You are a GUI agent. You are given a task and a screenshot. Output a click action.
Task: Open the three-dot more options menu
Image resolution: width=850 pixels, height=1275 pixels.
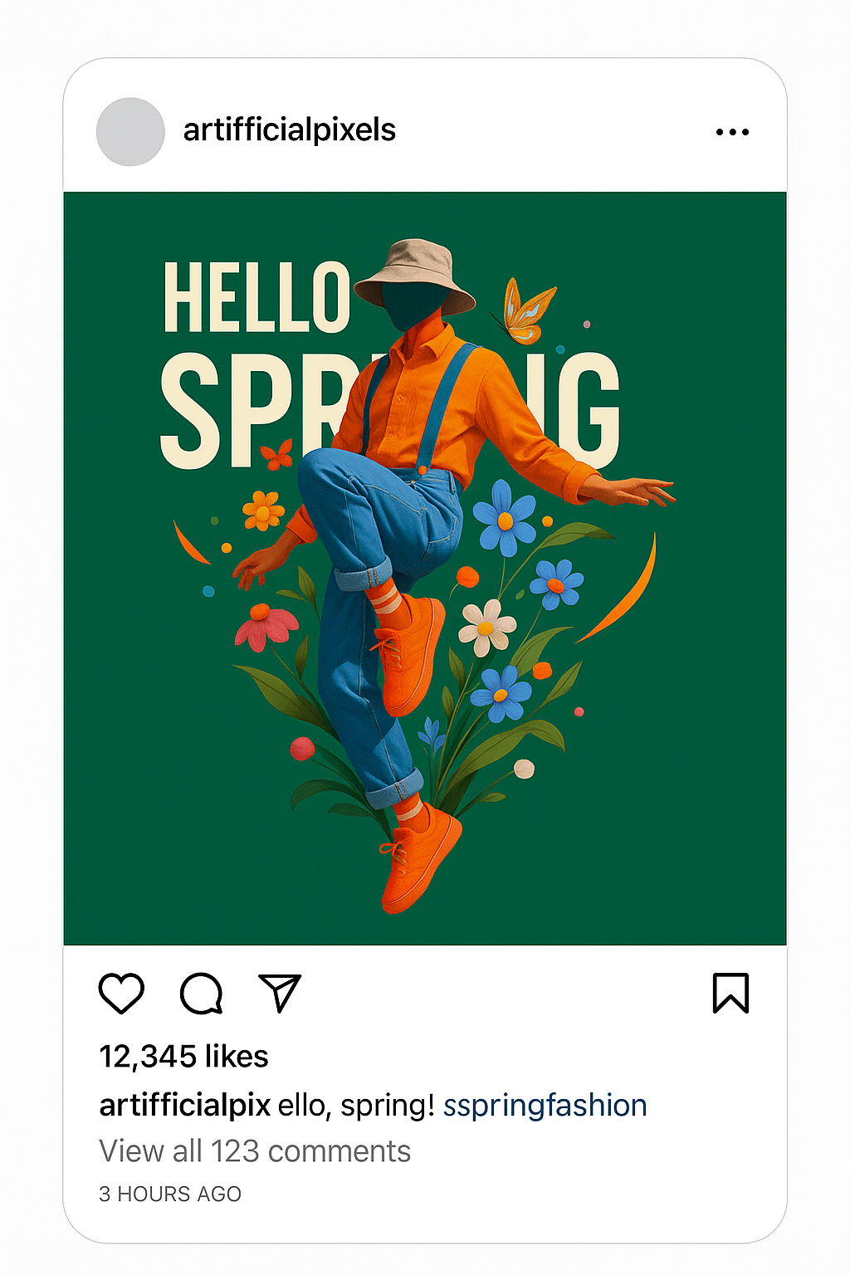click(x=732, y=132)
